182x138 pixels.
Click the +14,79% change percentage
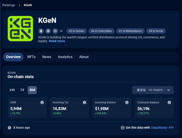(15, 113)
